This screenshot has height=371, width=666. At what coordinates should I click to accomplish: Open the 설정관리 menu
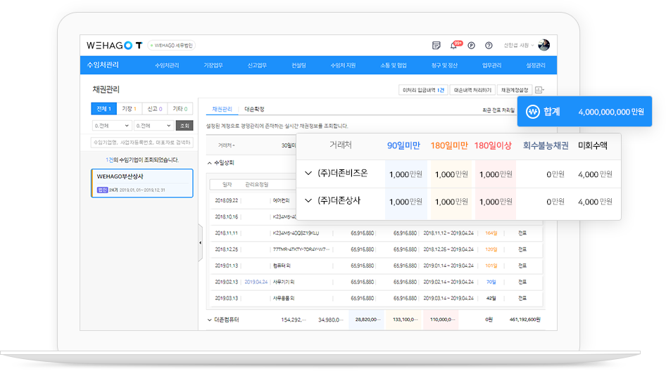(x=536, y=65)
